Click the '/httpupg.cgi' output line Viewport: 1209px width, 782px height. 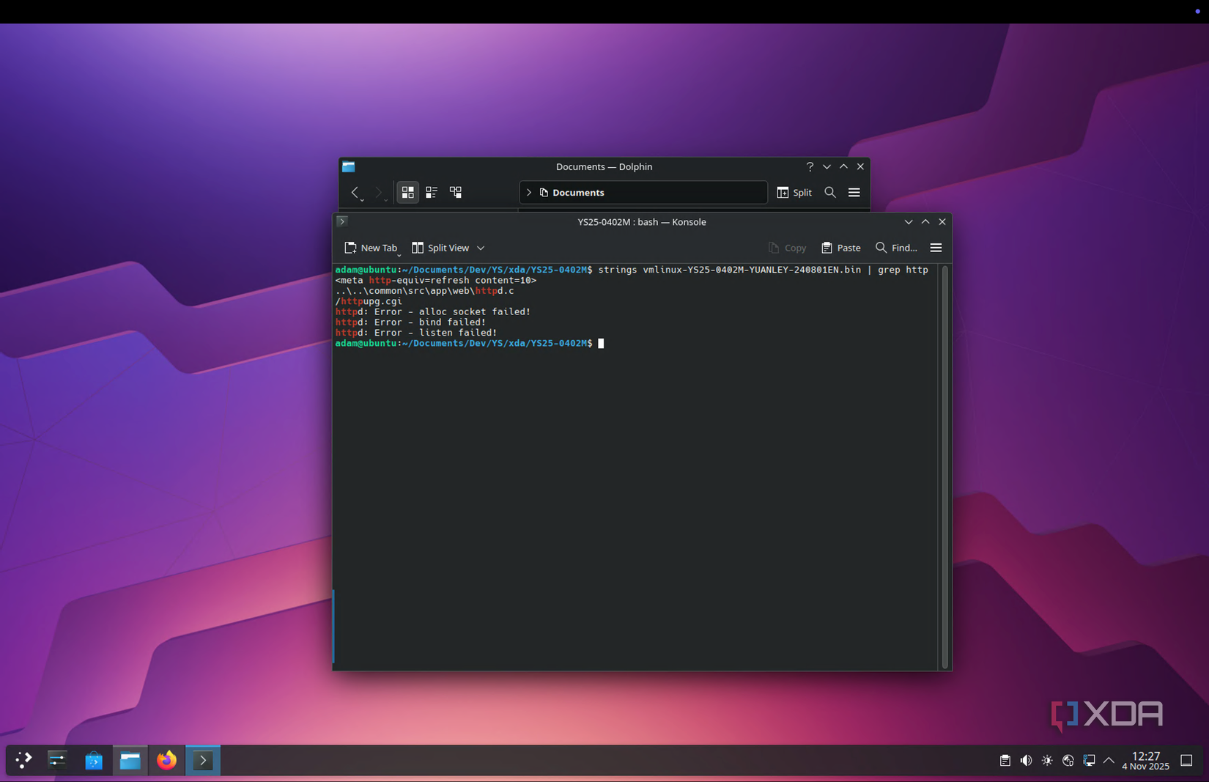click(369, 301)
